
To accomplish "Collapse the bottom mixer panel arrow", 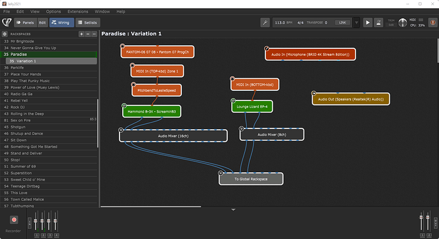I will pos(233,210).
